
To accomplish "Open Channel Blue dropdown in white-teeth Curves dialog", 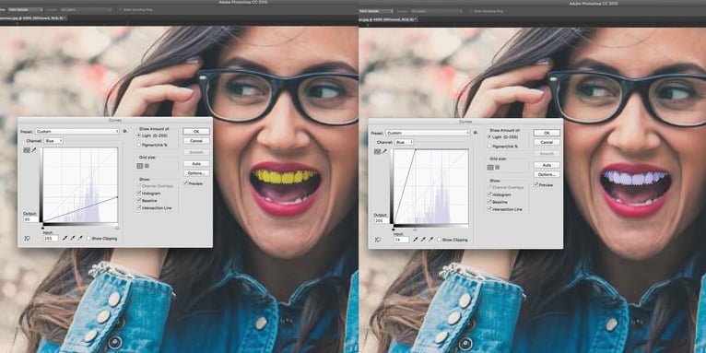I will (x=404, y=142).
